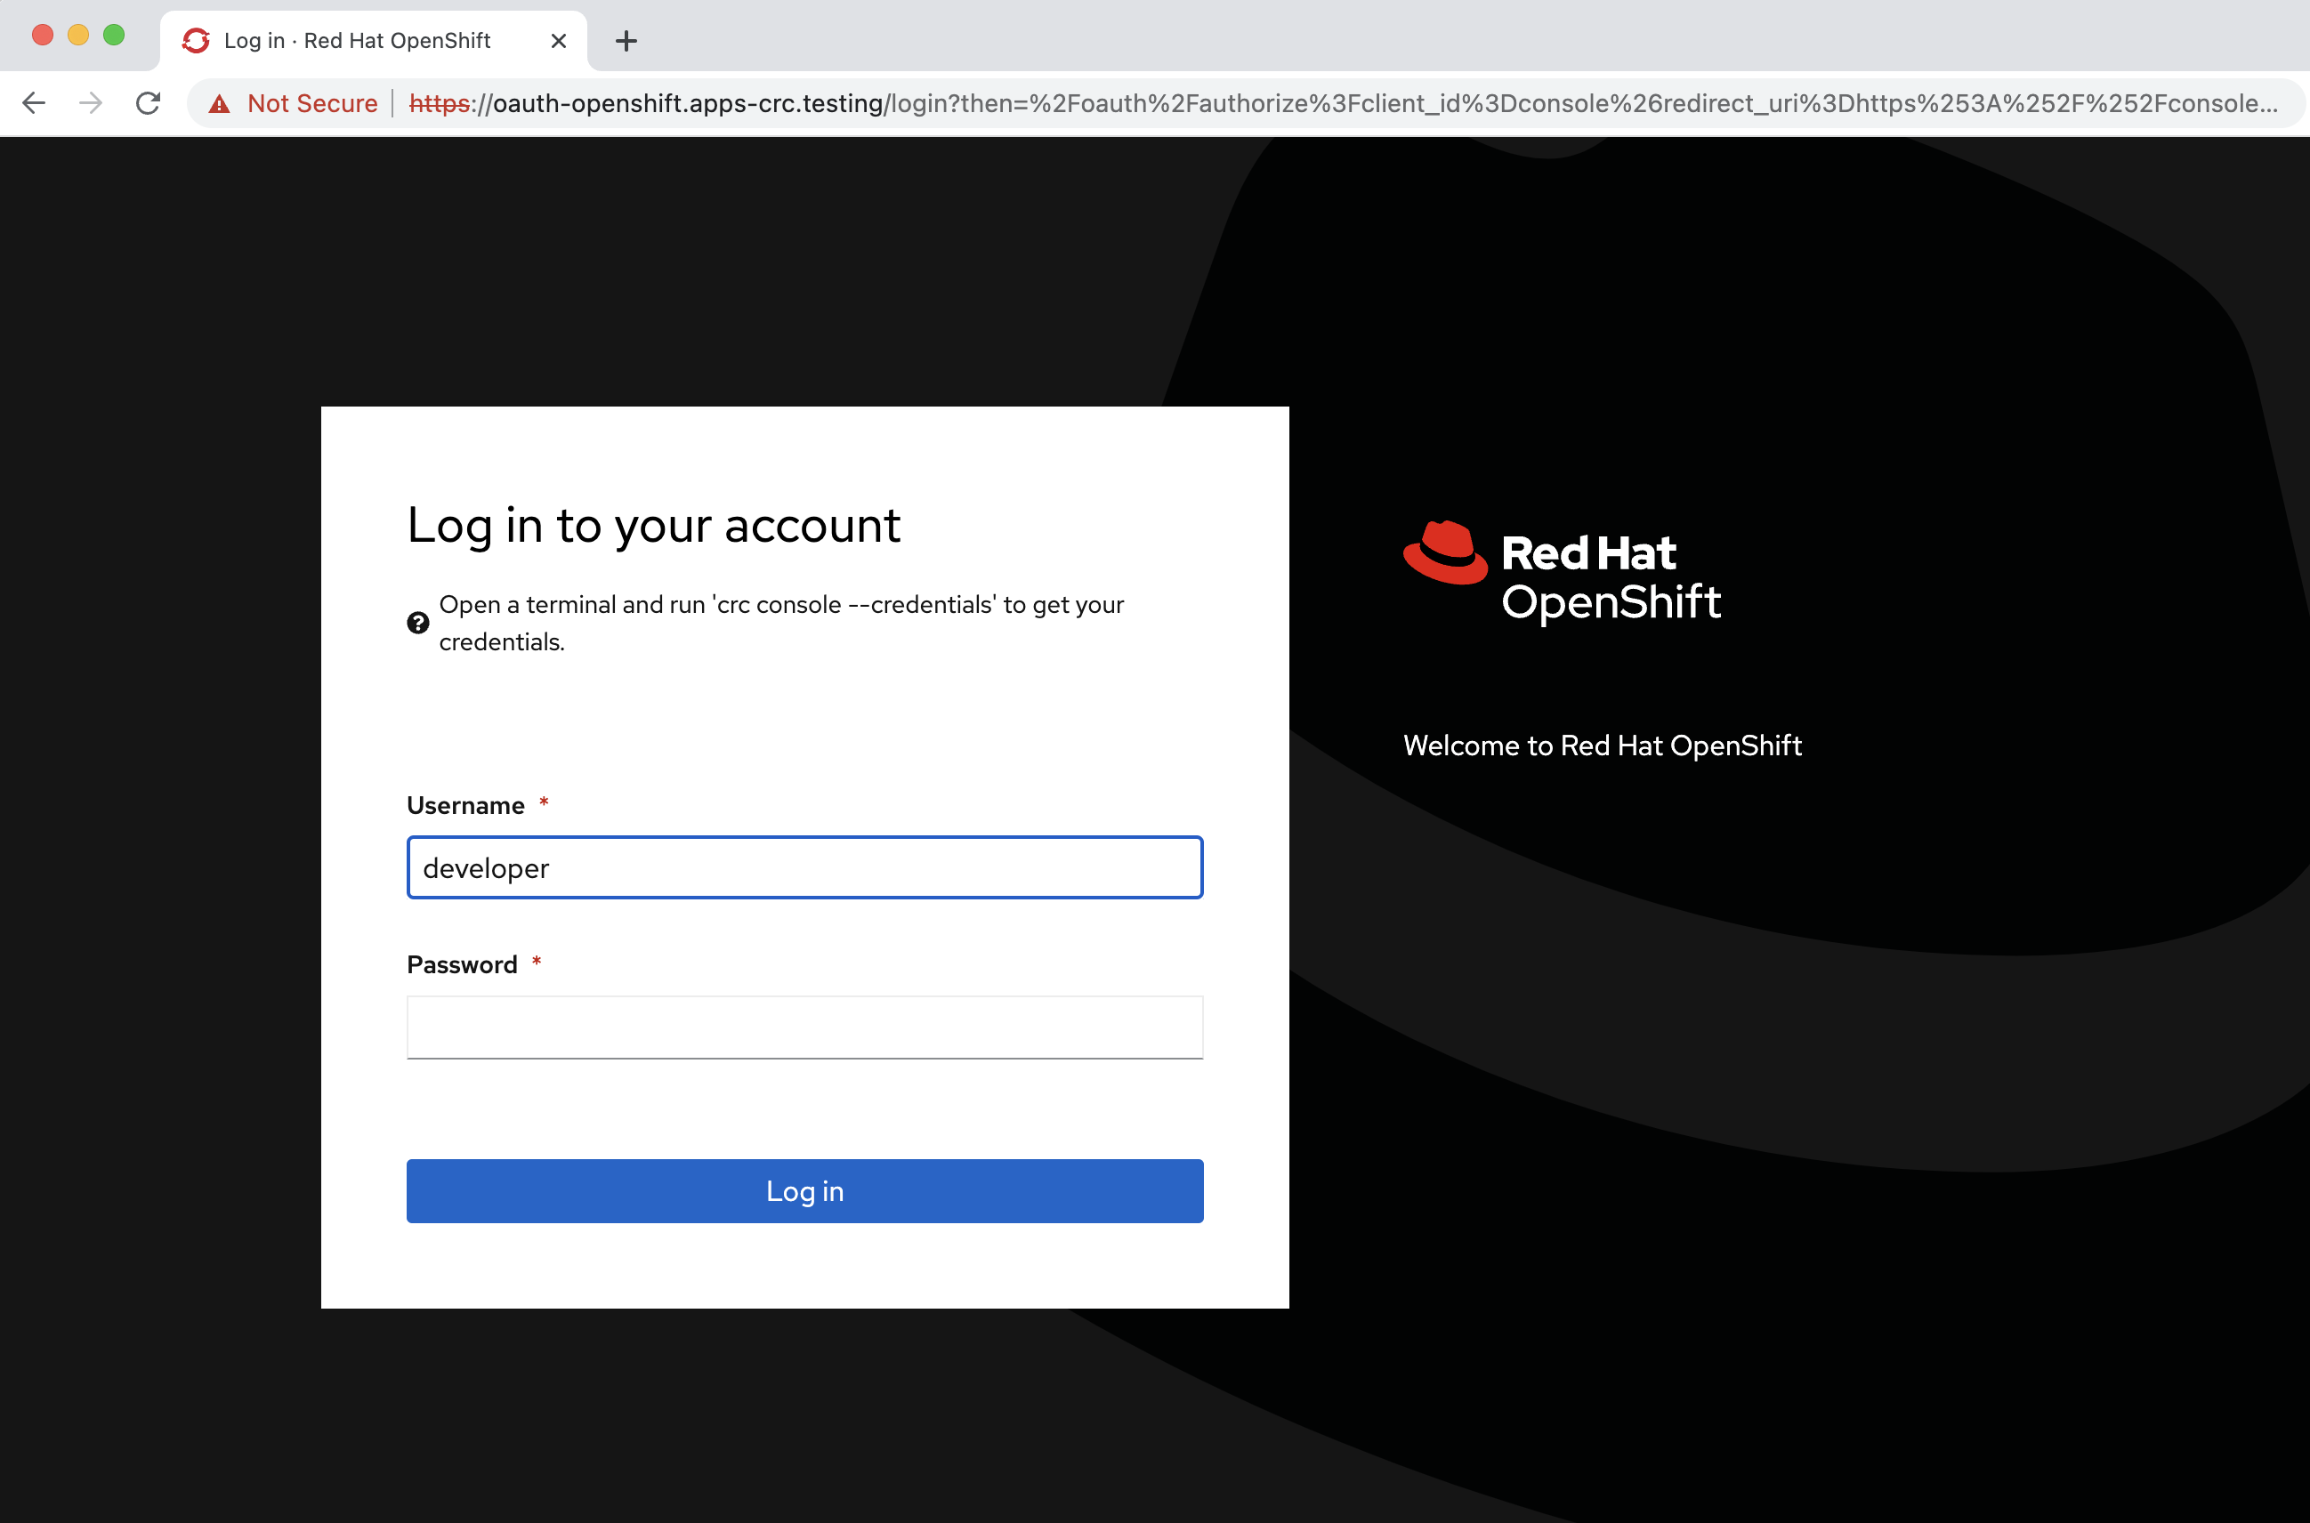Screen dimensions: 2310x1523
Task: Go back using the browser back arrow
Action: [34, 103]
